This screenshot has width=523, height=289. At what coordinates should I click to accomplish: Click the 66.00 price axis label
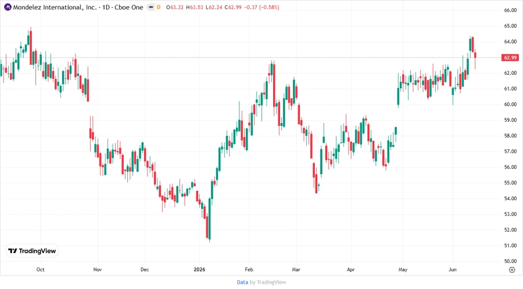point(510,10)
